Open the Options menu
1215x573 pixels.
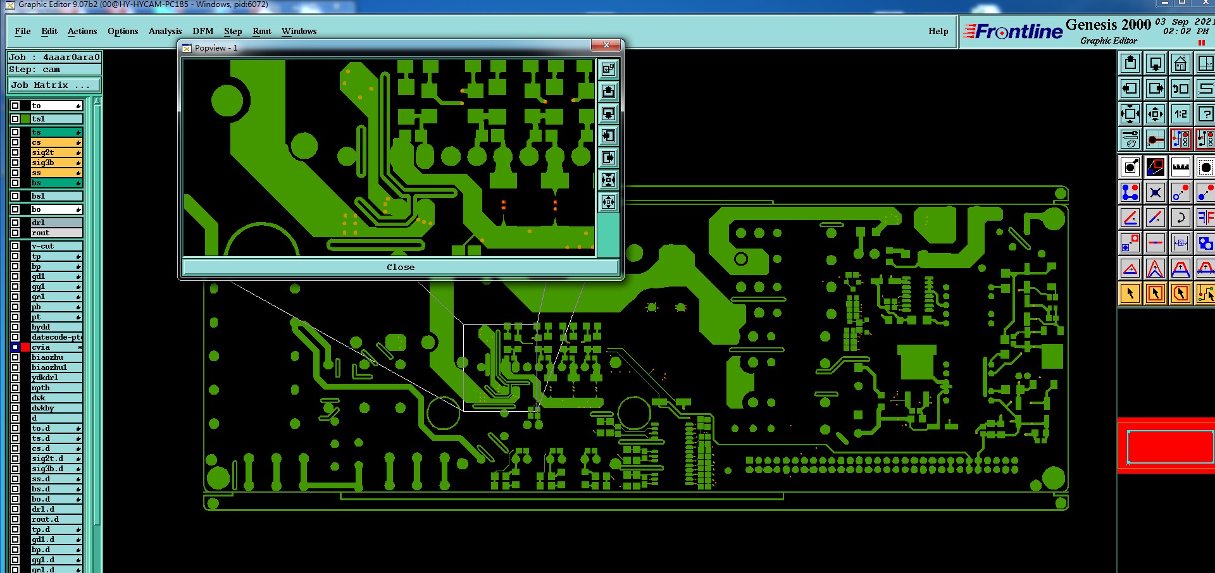[x=123, y=31]
